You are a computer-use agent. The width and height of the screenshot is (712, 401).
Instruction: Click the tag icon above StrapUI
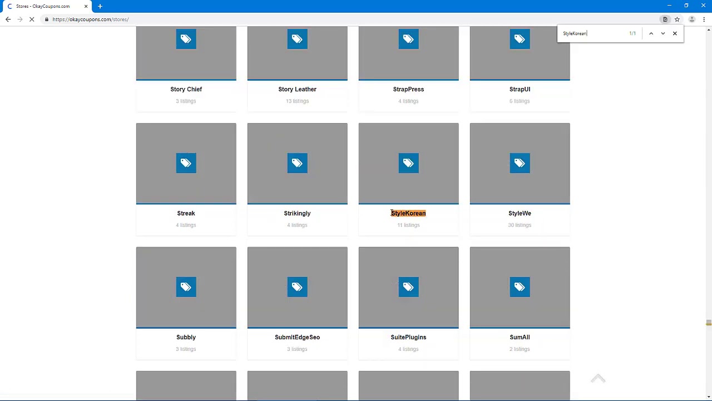pos(520,39)
